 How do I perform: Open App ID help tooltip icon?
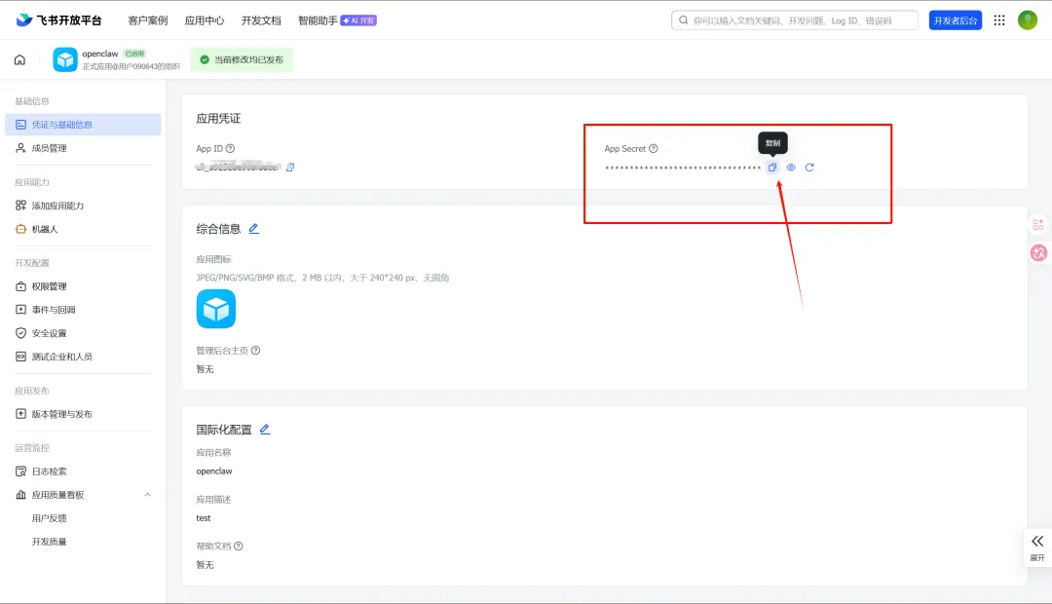pyautogui.click(x=230, y=148)
